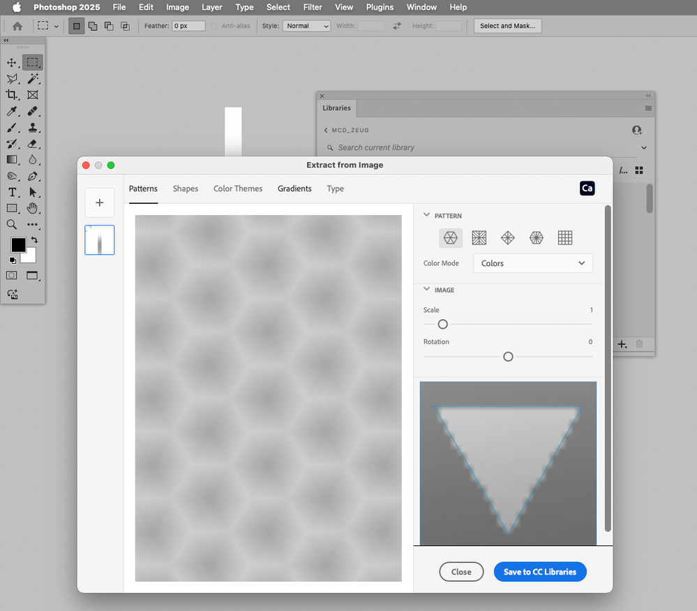Image resolution: width=697 pixels, height=611 pixels.
Task: Click Select and Mask button
Action: coord(508,27)
